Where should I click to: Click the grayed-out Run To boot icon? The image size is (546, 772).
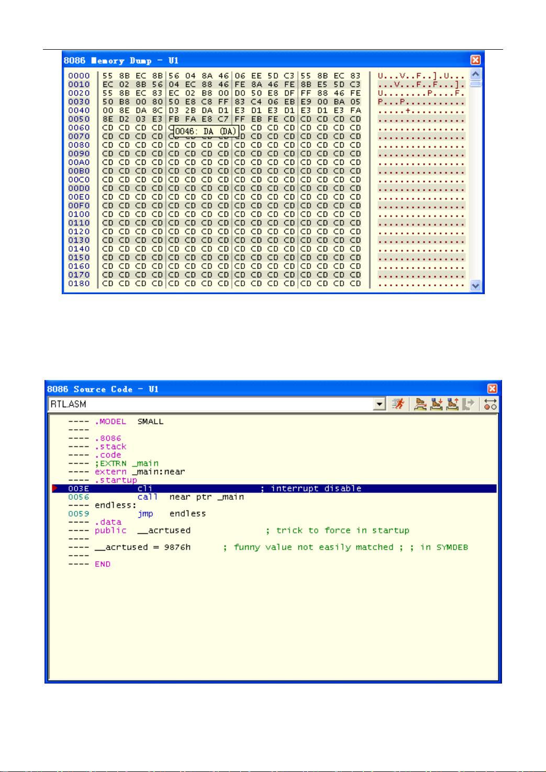pyautogui.click(x=469, y=404)
